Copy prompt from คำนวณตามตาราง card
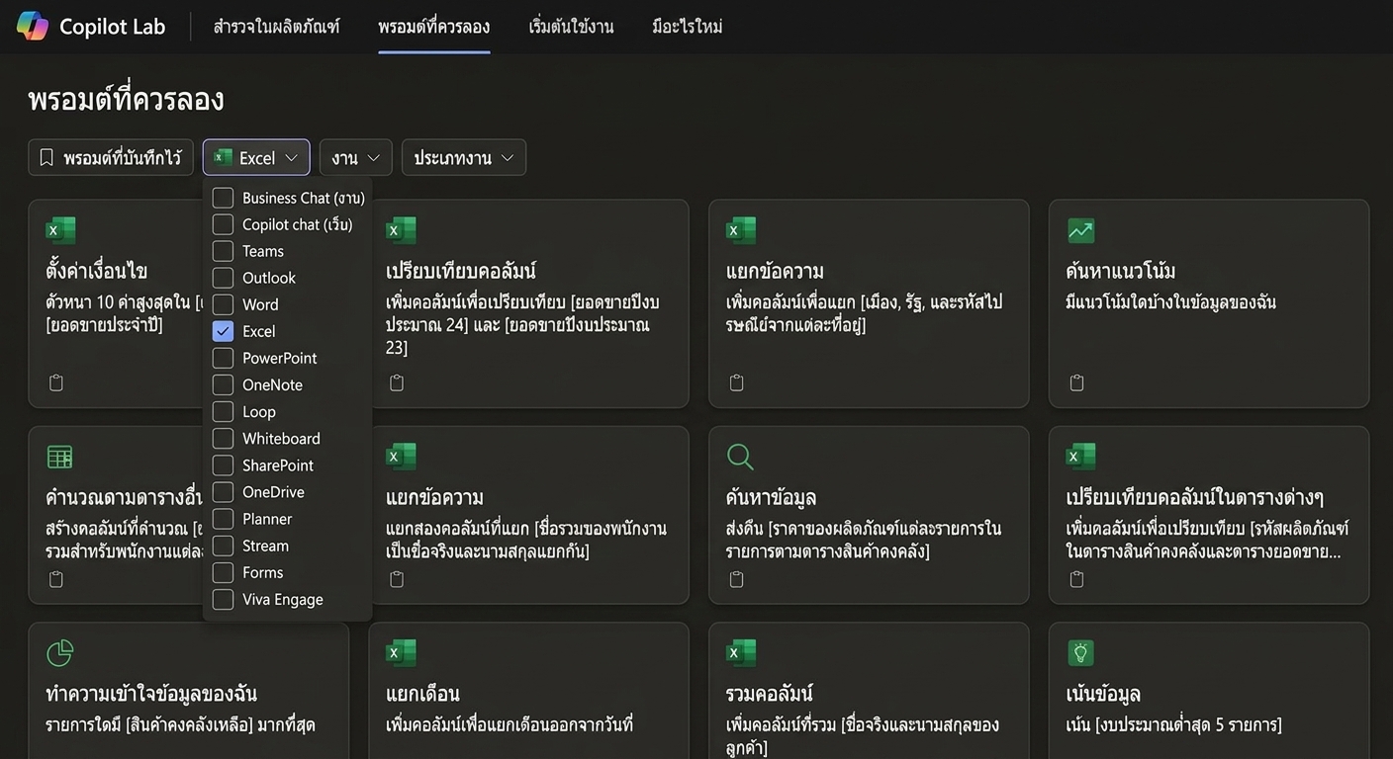Screen dimensions: 1393x759 click(56, 579)
